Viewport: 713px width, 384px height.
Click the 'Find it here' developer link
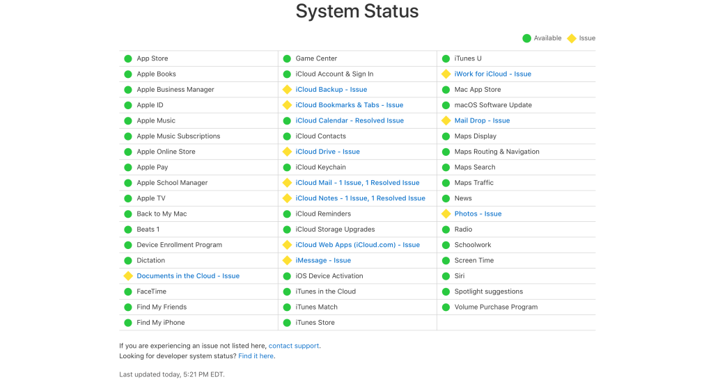pos(256,356)
